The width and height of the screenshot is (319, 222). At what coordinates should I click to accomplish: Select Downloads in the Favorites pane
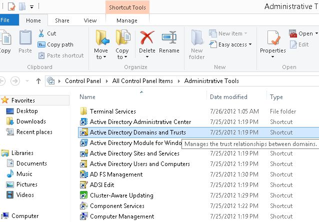(x=30, y=121)
